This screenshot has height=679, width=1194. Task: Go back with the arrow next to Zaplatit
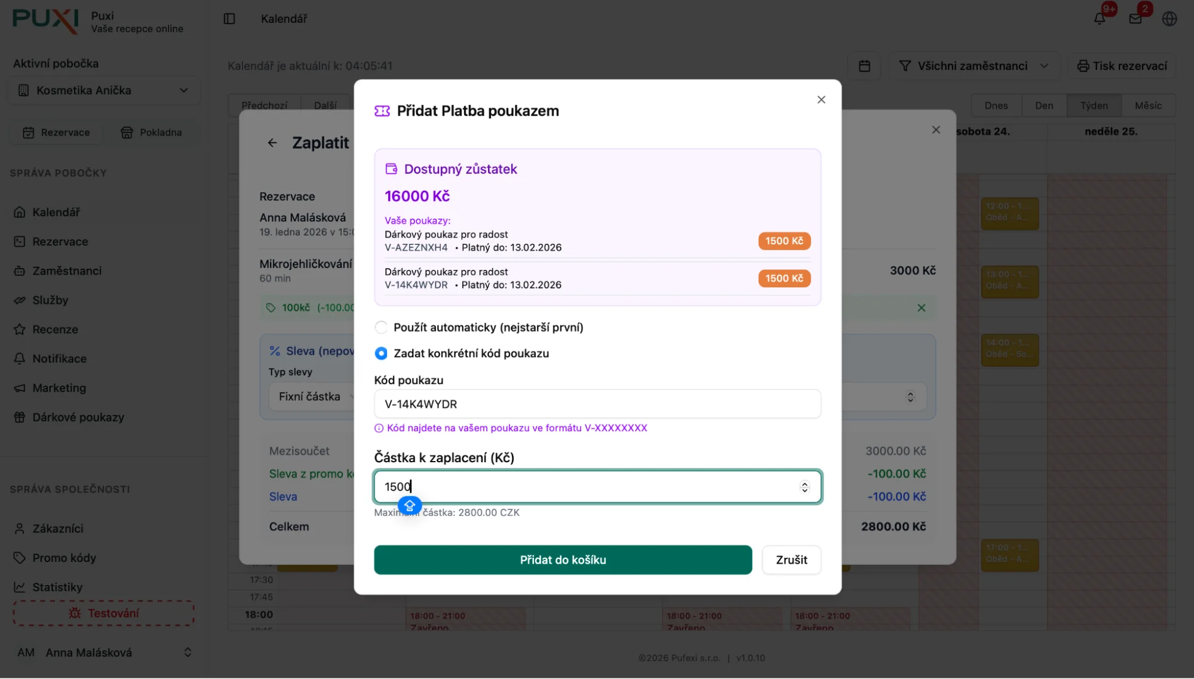[x=272, y=143]
